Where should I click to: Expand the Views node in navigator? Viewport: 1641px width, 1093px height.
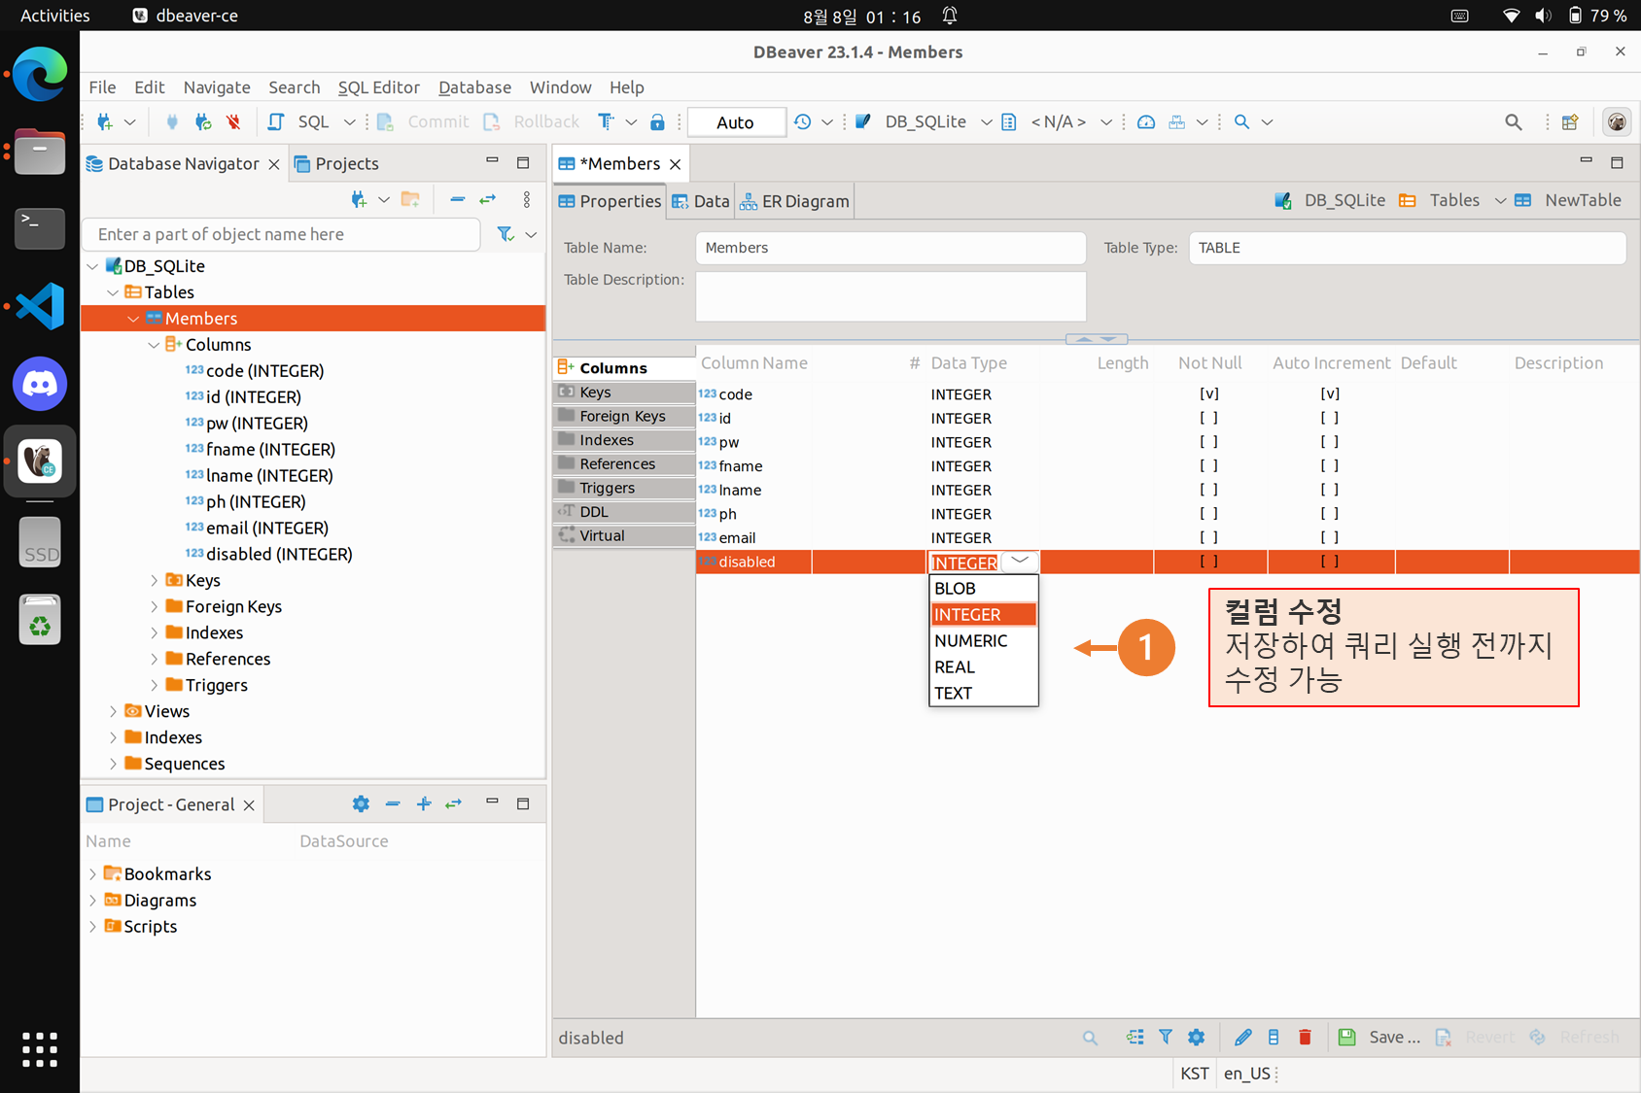click(x=113, y=711)
